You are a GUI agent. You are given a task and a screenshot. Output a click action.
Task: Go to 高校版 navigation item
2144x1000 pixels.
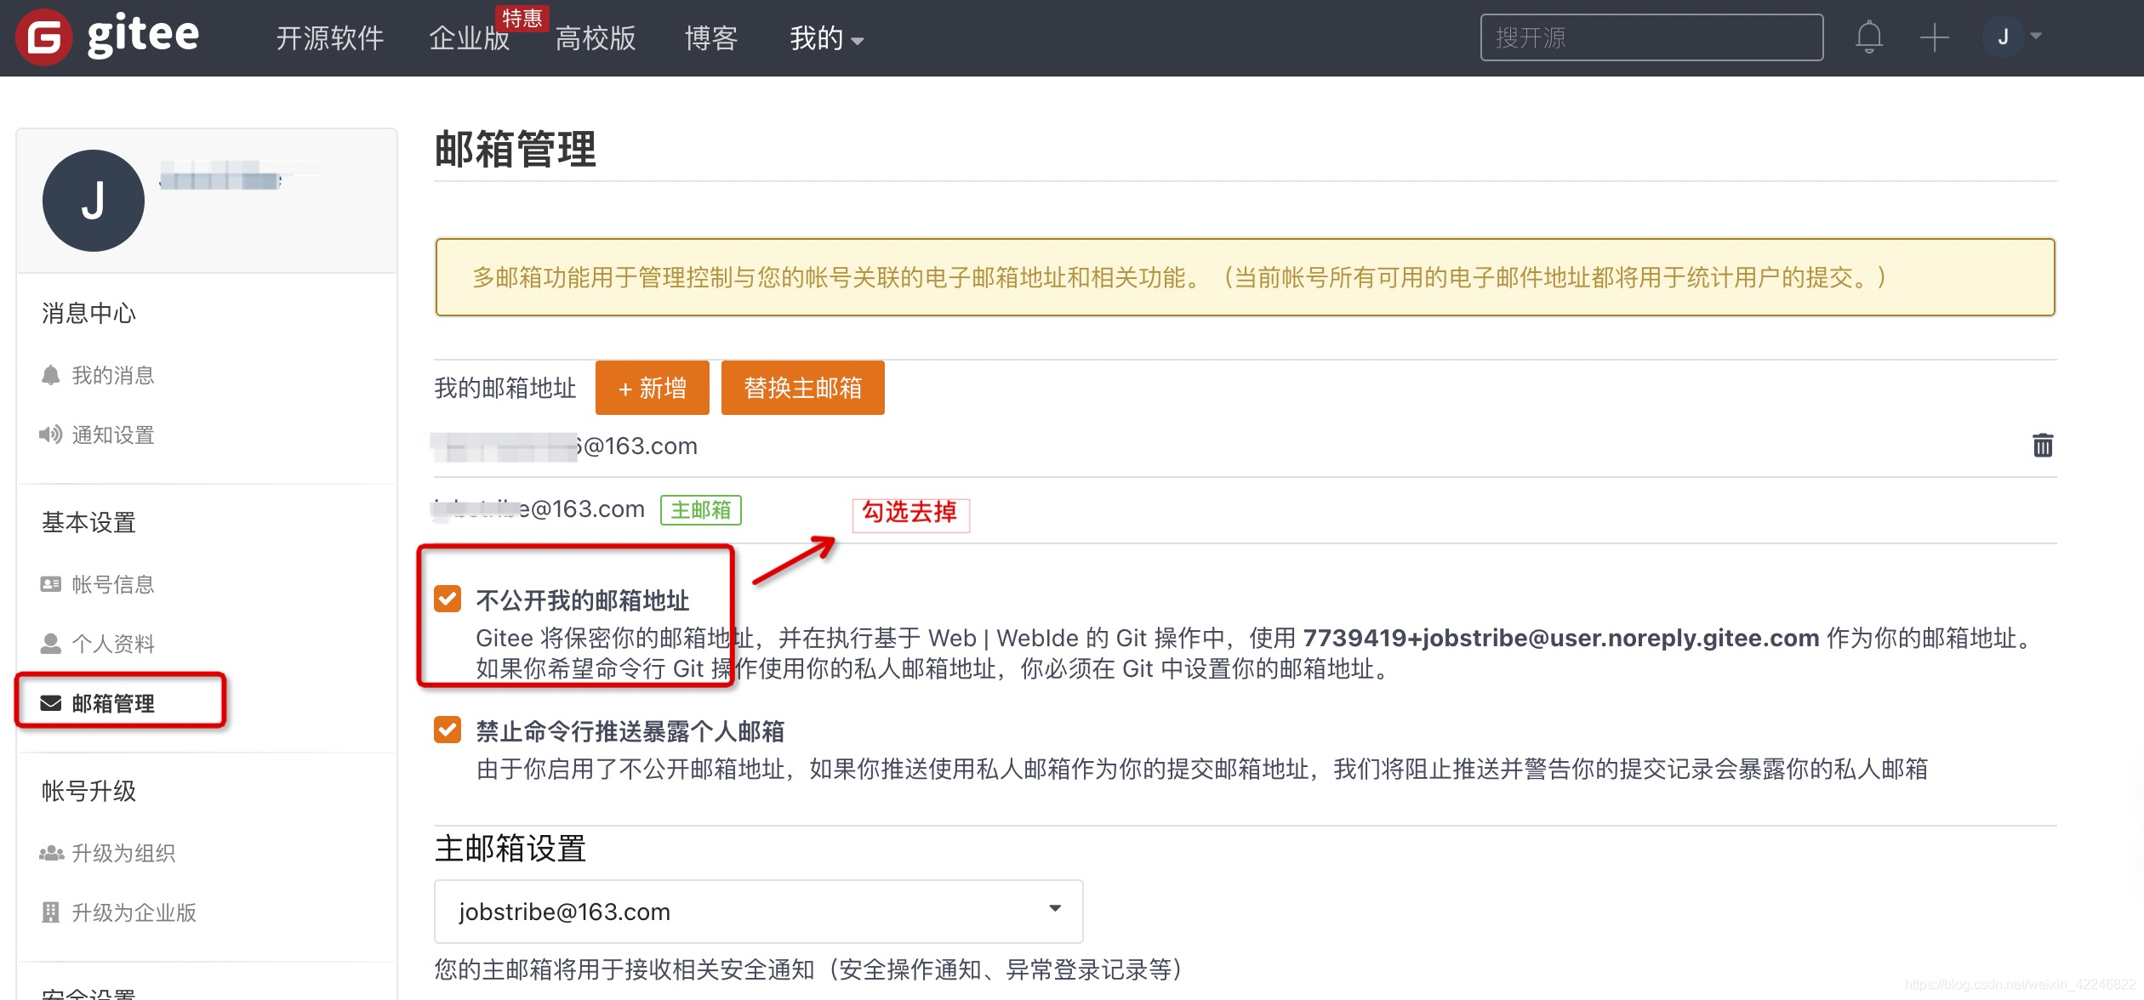(x=596, y=39)
